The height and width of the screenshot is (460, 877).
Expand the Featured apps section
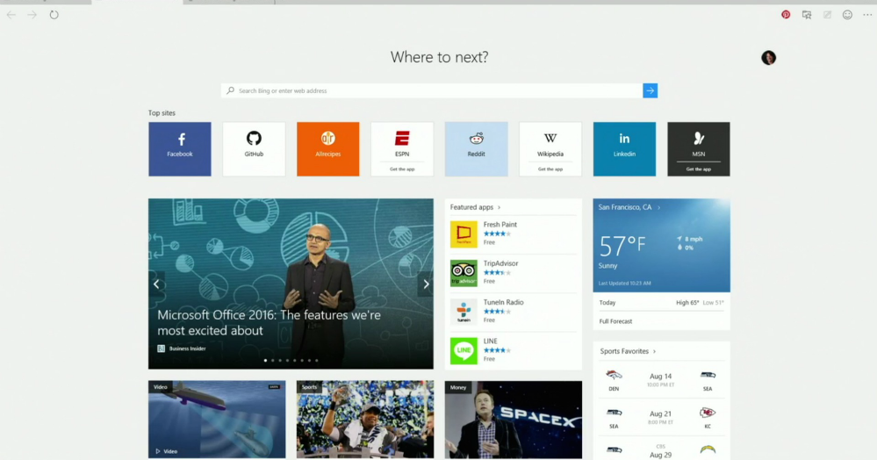coord(476,207)
